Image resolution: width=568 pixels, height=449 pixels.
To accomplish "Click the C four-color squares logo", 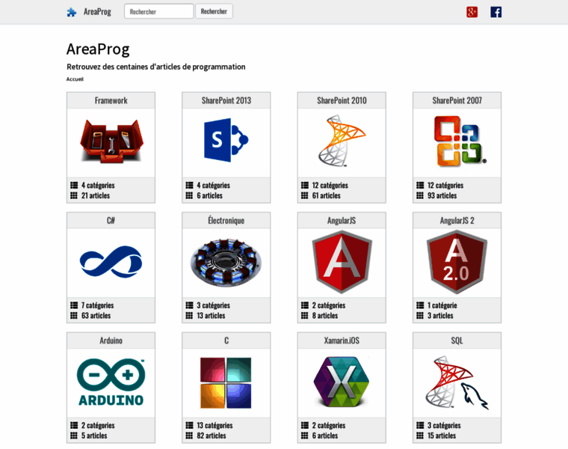I will click(x=226, y=382).
